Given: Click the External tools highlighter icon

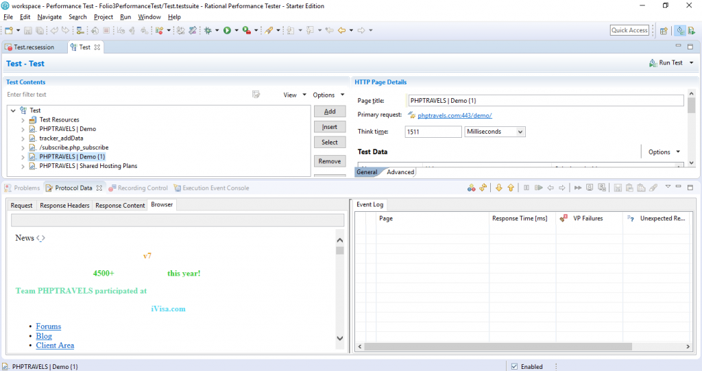Looking at the screenshot, I should [x=269, y=30].
